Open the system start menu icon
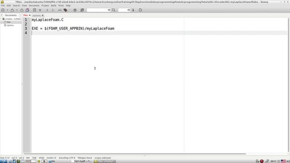This screenshot has height=163, width=290. [x=3, y=161]
